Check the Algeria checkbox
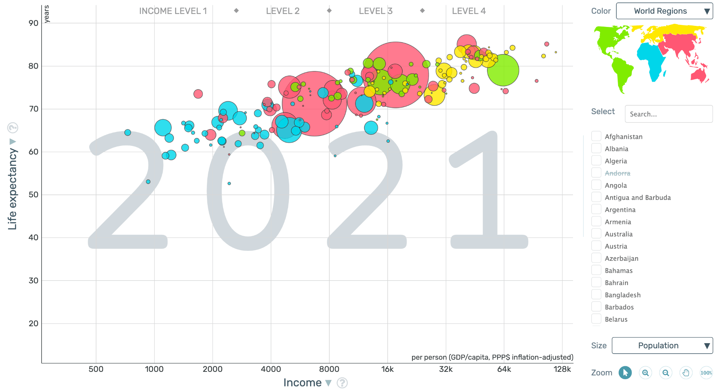The height and width of the screenshot is (390, 716). click(596, 161)
